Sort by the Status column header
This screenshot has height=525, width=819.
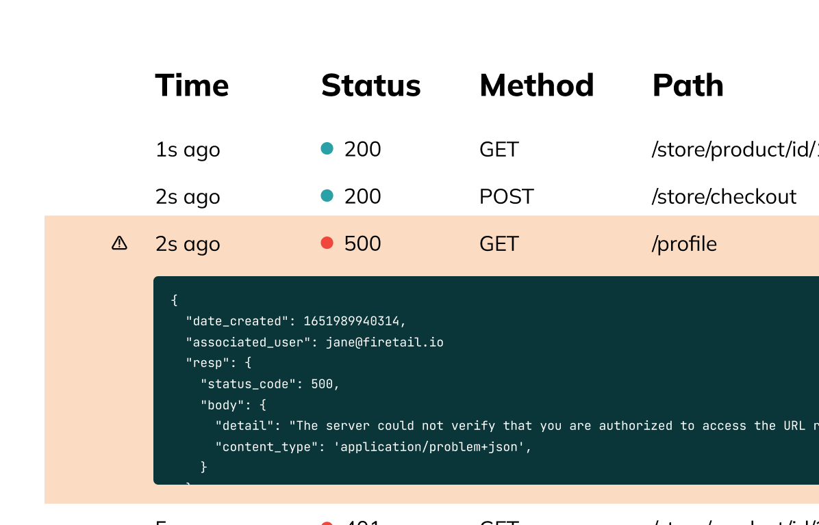[x=371, y=85]
